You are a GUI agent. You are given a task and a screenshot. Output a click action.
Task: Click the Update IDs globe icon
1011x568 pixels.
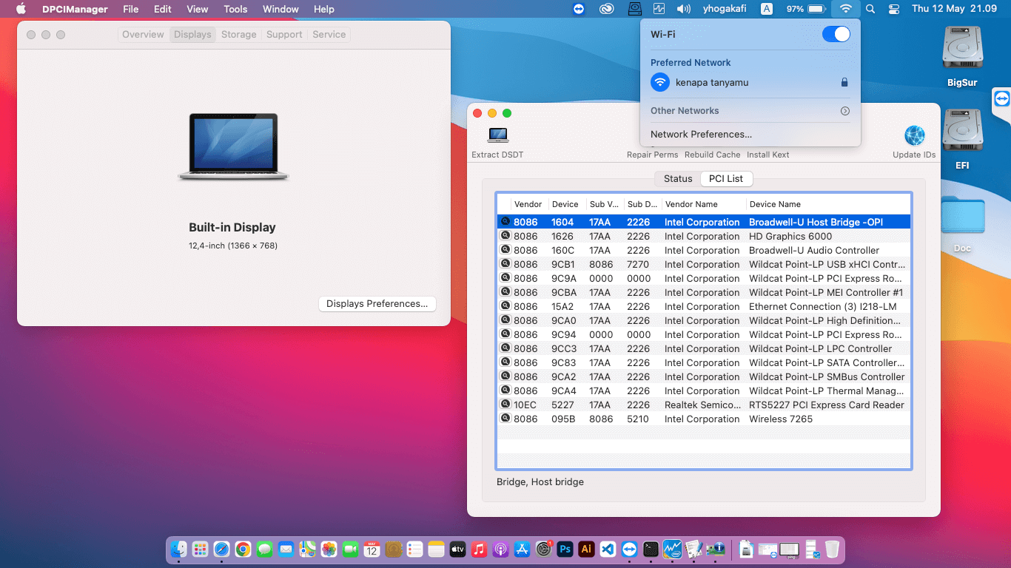click(914, 136)
